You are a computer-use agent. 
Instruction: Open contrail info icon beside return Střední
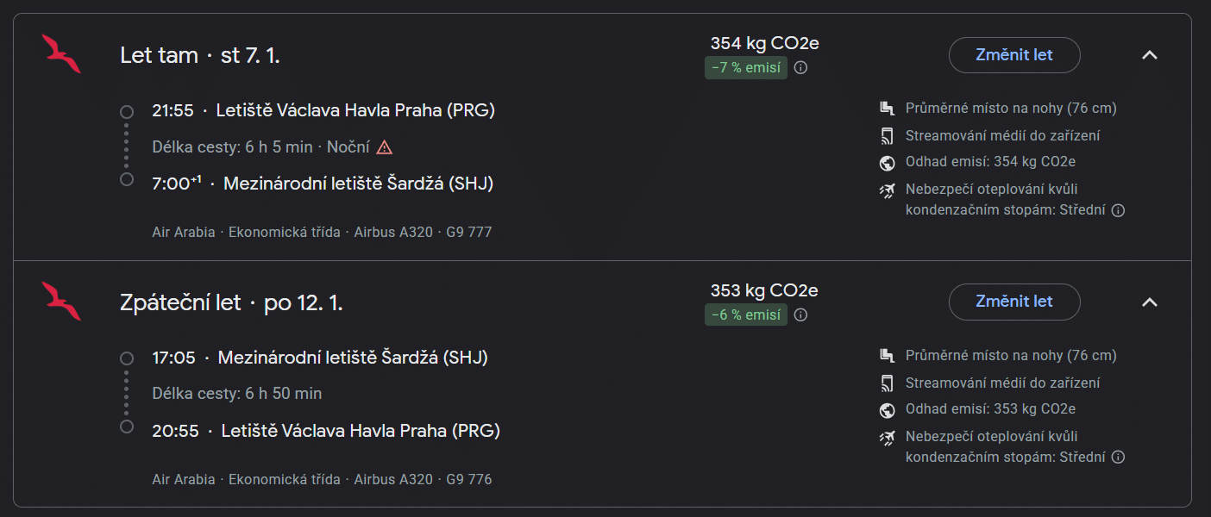(1118, 458)
